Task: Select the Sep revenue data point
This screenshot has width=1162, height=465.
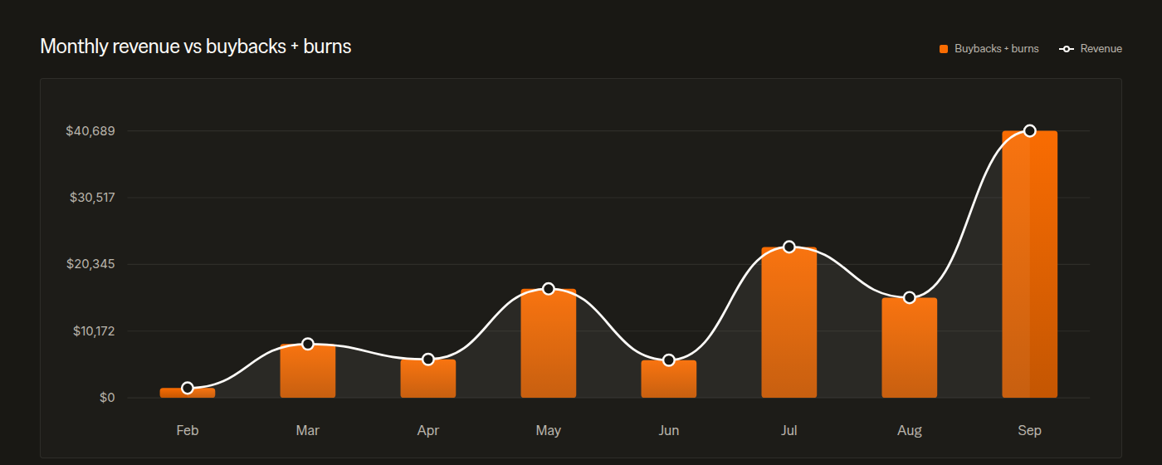Action: click(1030, 130)
